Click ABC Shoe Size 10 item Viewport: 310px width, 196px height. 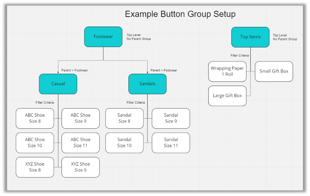coord(35,143)
